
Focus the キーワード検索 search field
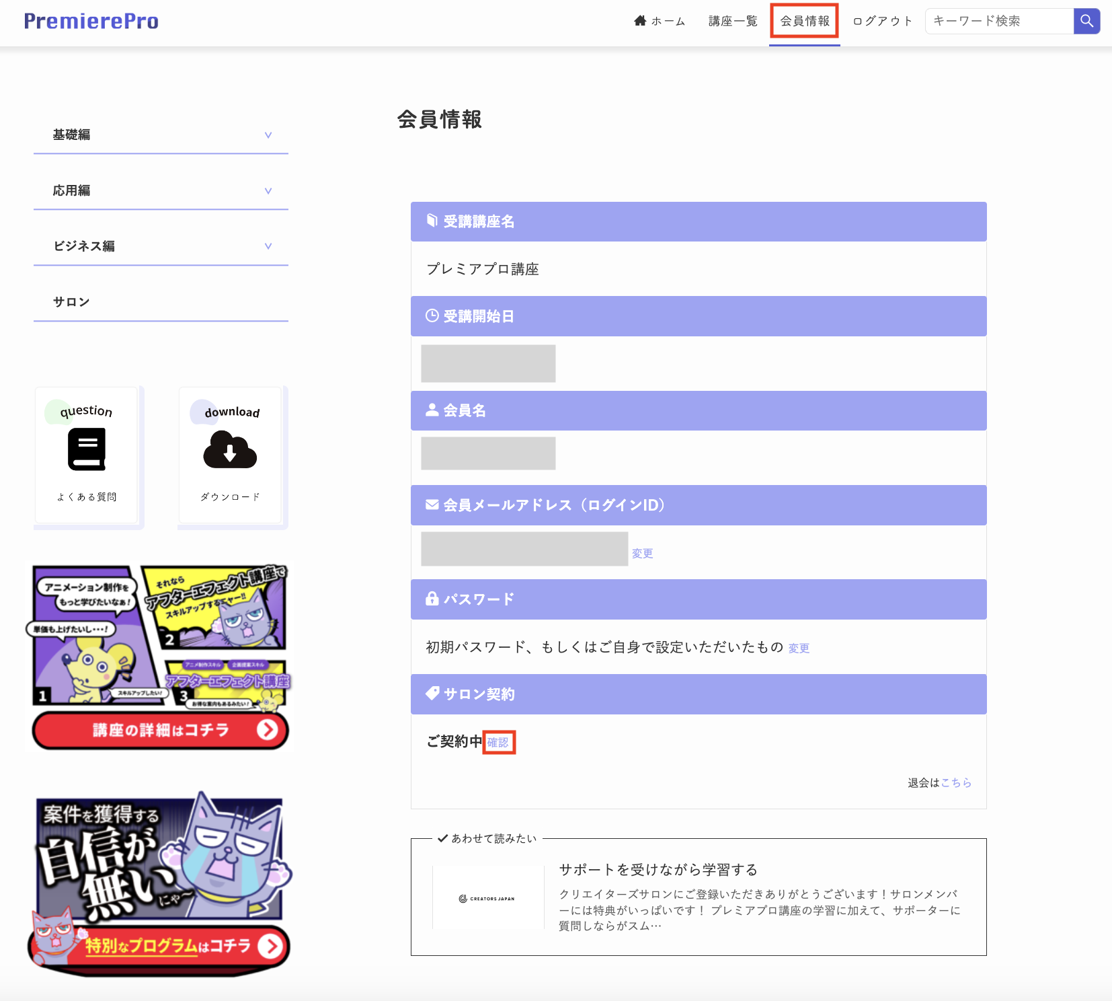click(x=999, y=21)
